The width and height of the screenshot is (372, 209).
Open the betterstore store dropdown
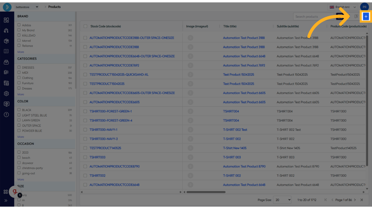tap(26, 7)
